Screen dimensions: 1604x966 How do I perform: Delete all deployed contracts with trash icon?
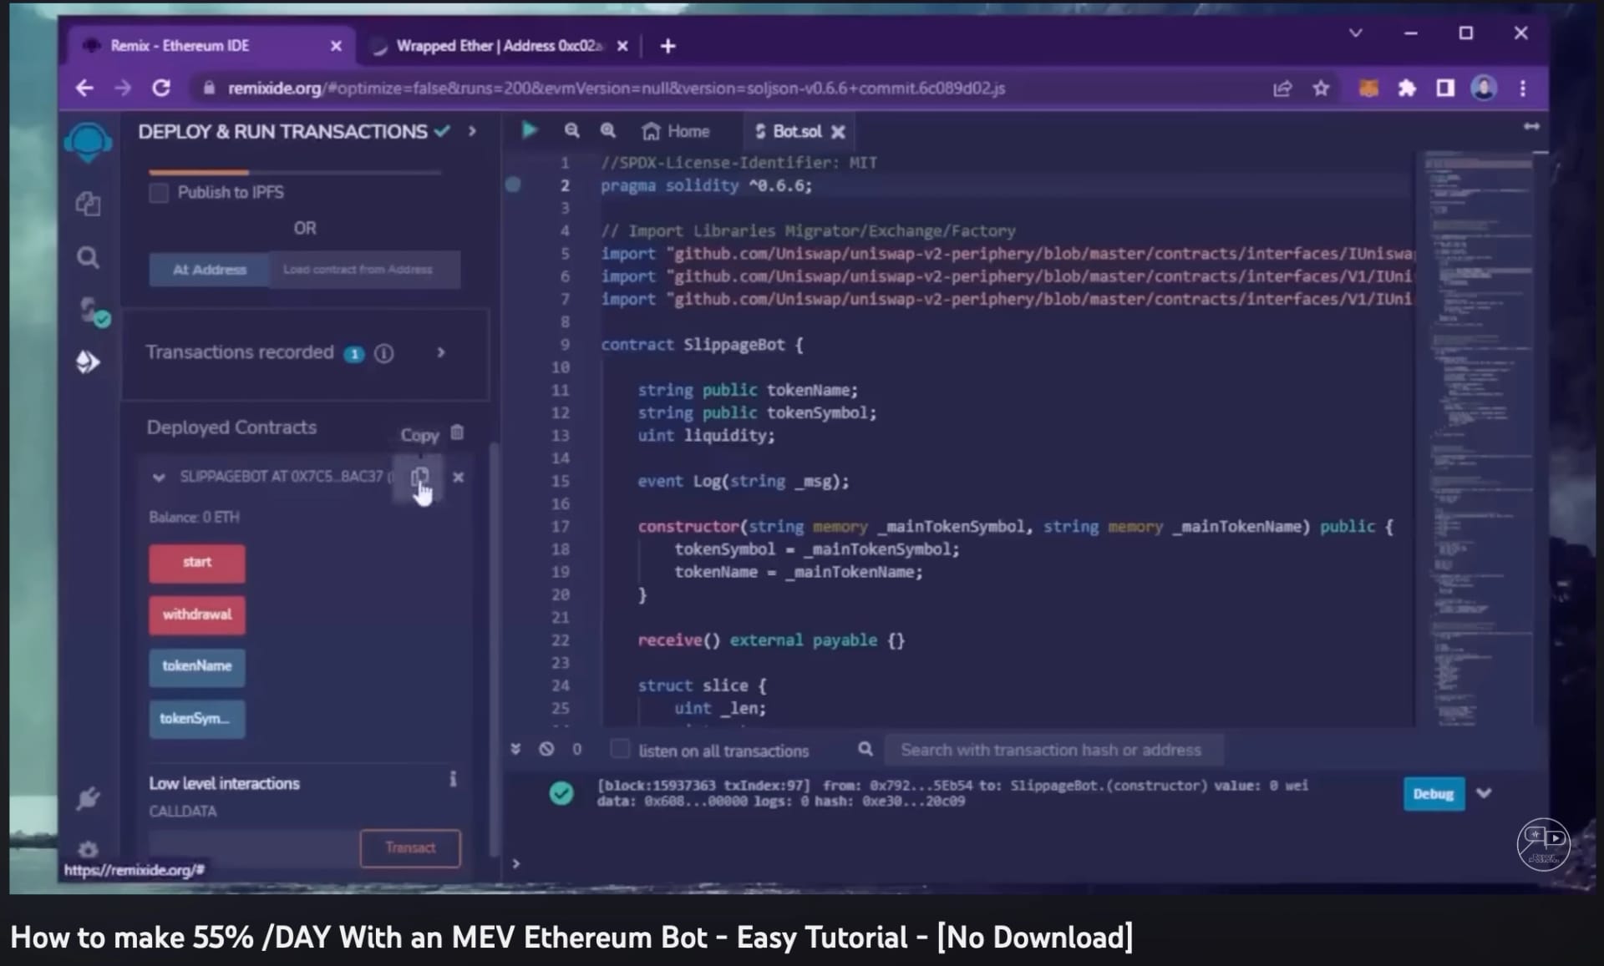[457, 432]
